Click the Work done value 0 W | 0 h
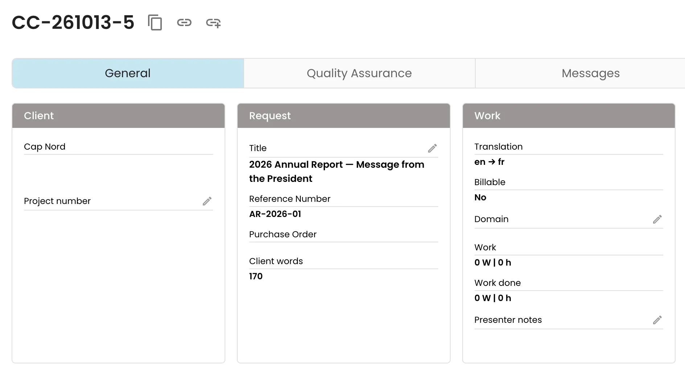685x371 pixels. pyautogui.click(x=493, y=298)
